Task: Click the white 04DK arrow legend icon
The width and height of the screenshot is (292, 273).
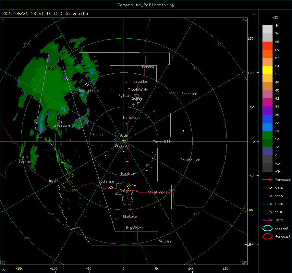Action: [267, 188]
